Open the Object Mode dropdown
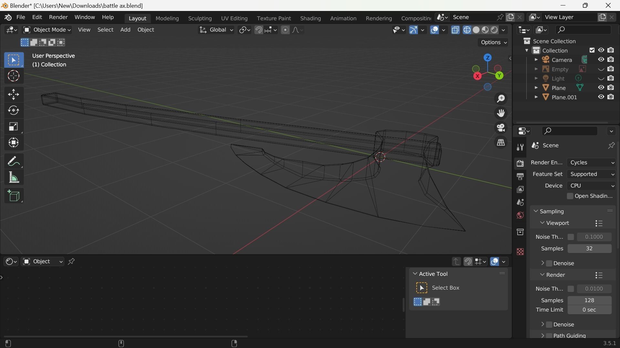620x348 pixels. pyautogui.click(x=47, y=30)
